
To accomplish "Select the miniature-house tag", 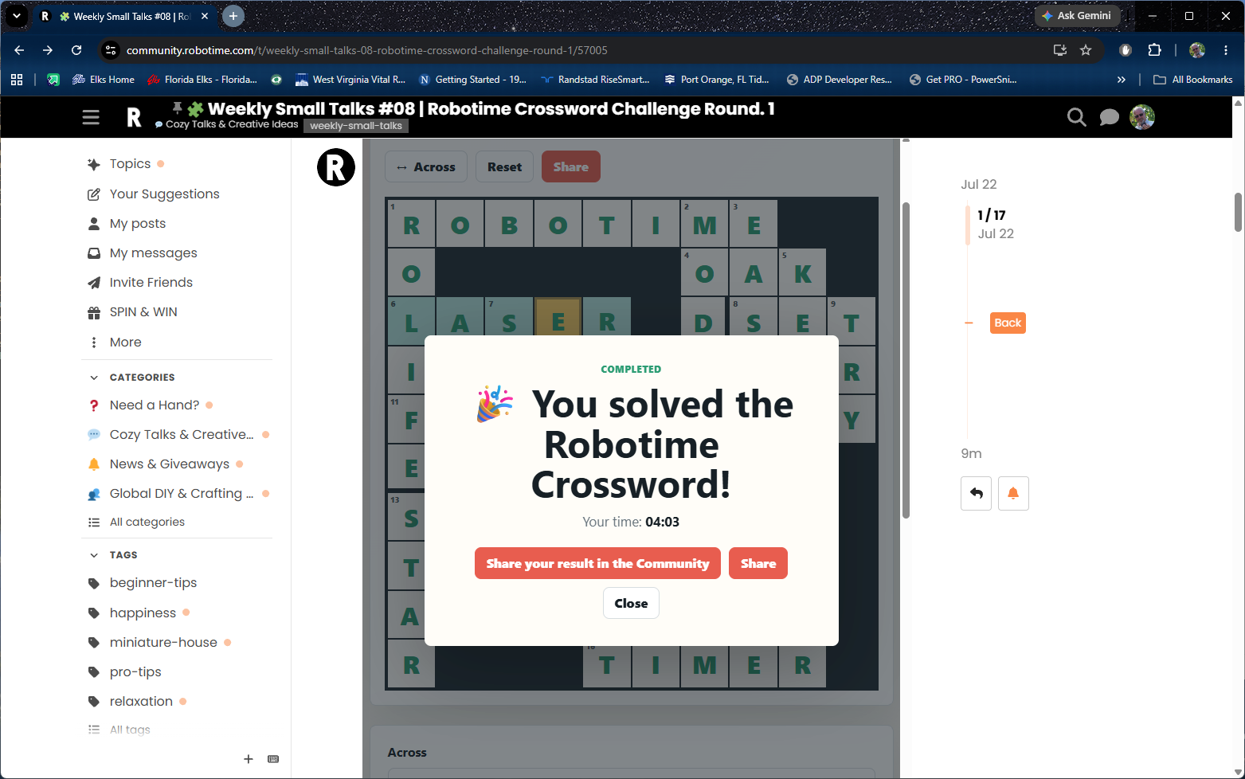I will (163, 643).
